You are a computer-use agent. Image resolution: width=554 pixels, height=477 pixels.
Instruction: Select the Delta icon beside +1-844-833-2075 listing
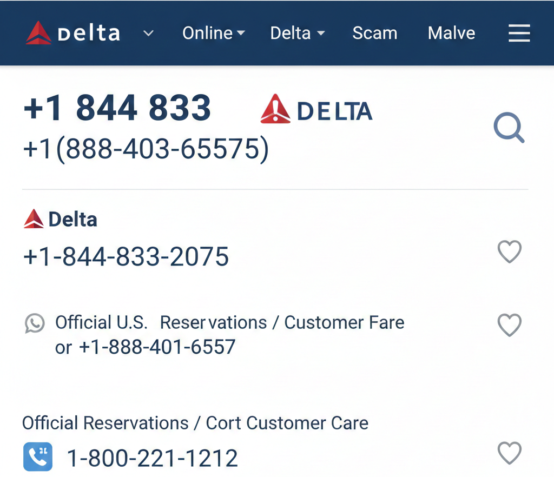tap(32, 218)
